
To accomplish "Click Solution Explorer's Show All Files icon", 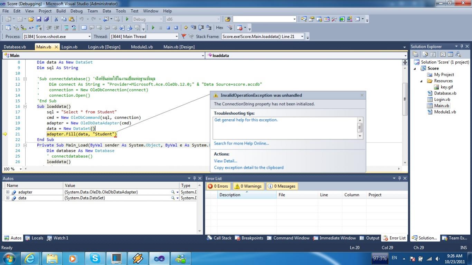I will (x=425, y=55).
